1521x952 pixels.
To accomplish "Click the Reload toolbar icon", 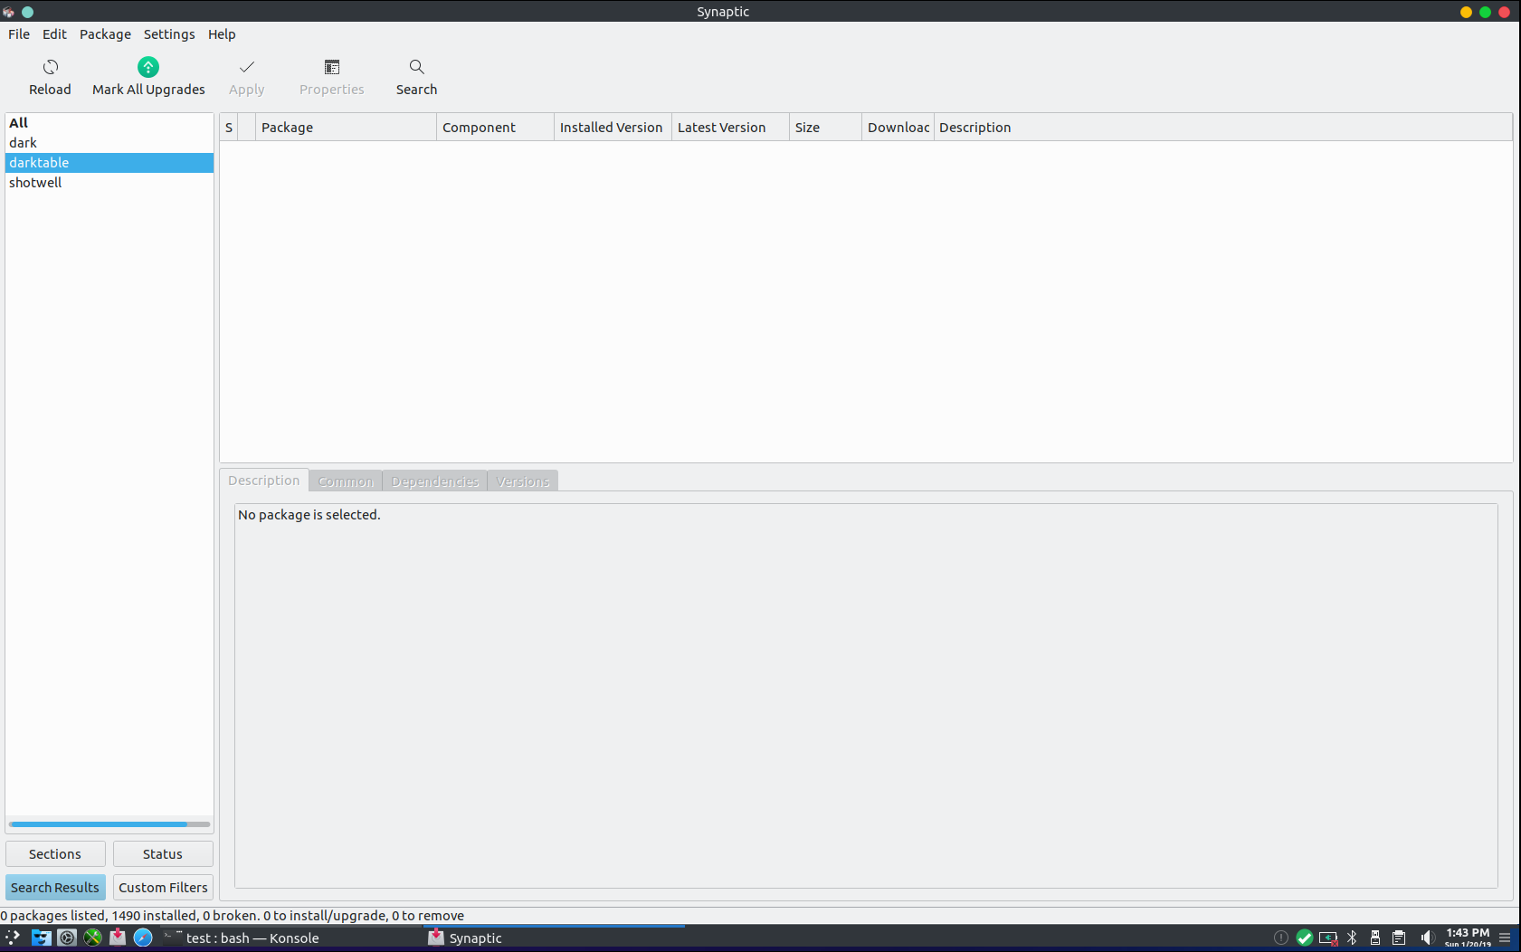I will pos(50,68).
